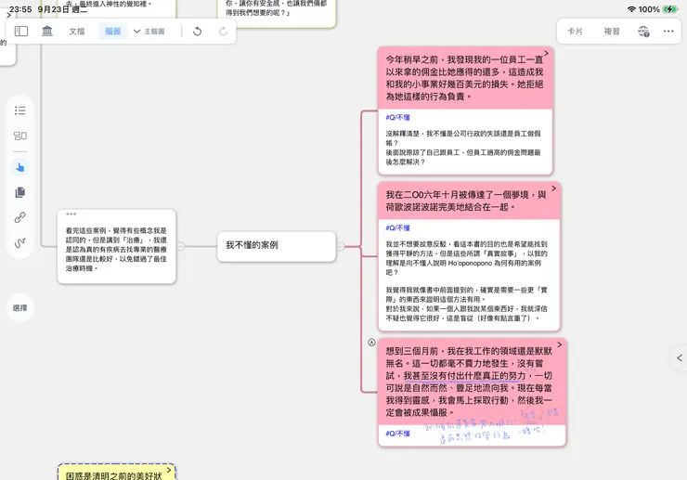The height and width of the screenshot is (480, 687).
Task: Collapse branch after the 看完這些案例 note
Action: pyautogui.click(x=181, y=246)
